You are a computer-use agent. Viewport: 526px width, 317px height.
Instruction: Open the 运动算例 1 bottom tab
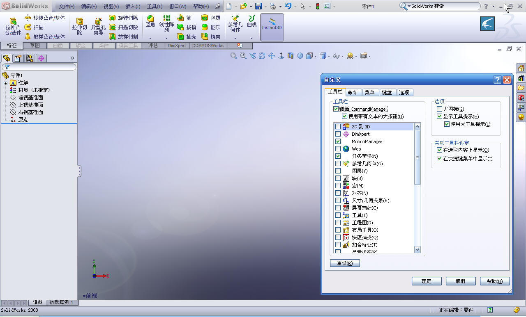point(61,303)
